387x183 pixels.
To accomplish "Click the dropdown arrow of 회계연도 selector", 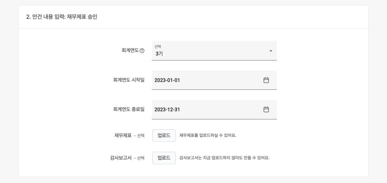I will [271, 51].
